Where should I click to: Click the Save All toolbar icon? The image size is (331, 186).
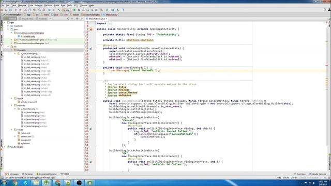point(6,10)
